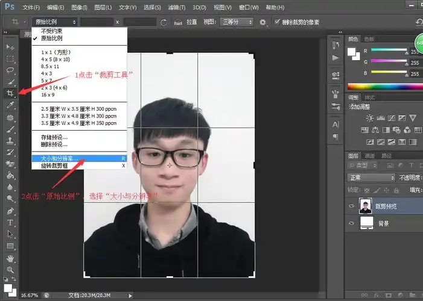
Task: Open status bar document info arrow
Action: tap(130, 296)
